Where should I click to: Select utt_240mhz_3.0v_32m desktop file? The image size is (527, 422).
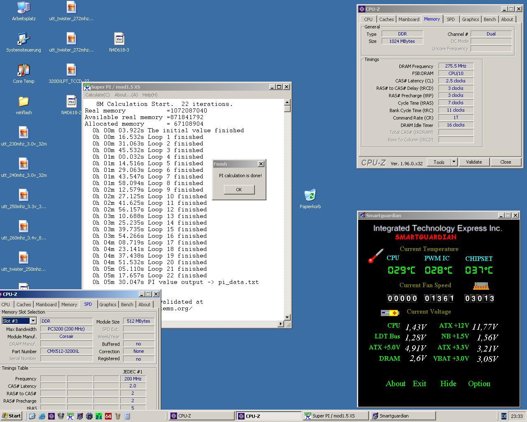(x=23, y=168)
